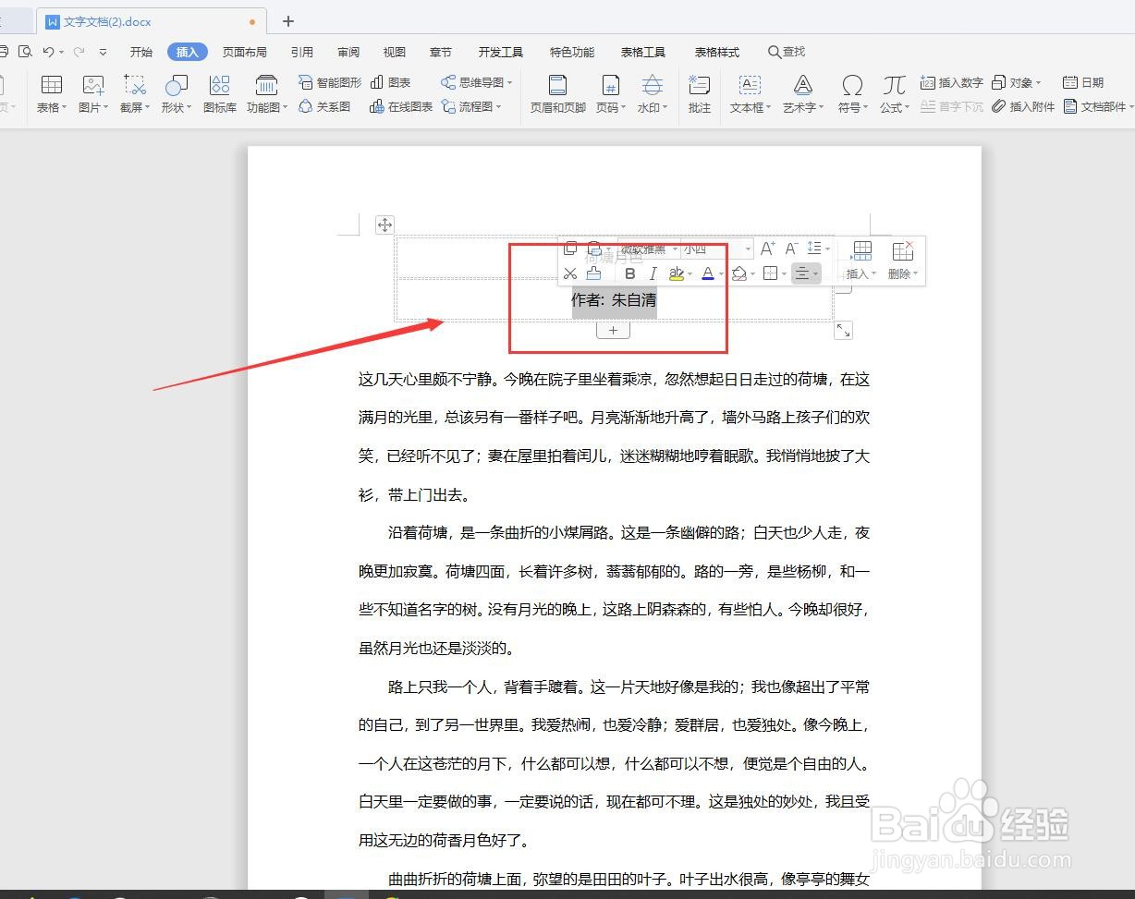
Task: Insert an 在线图表 (Online chart)
Action: coord(401,106)
